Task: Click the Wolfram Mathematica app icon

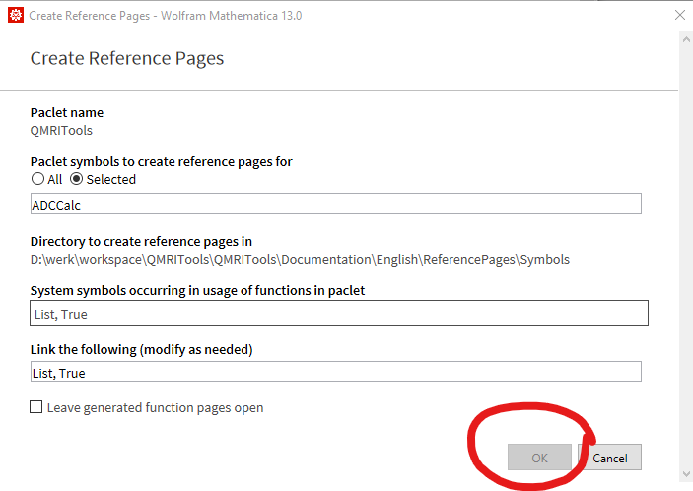Action: pyautogui.click(x=16, y=16)
